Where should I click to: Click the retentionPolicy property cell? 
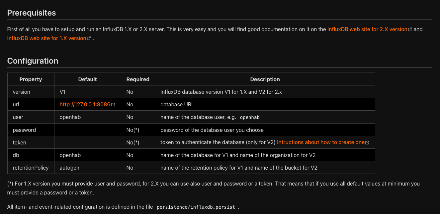[31, 168]
